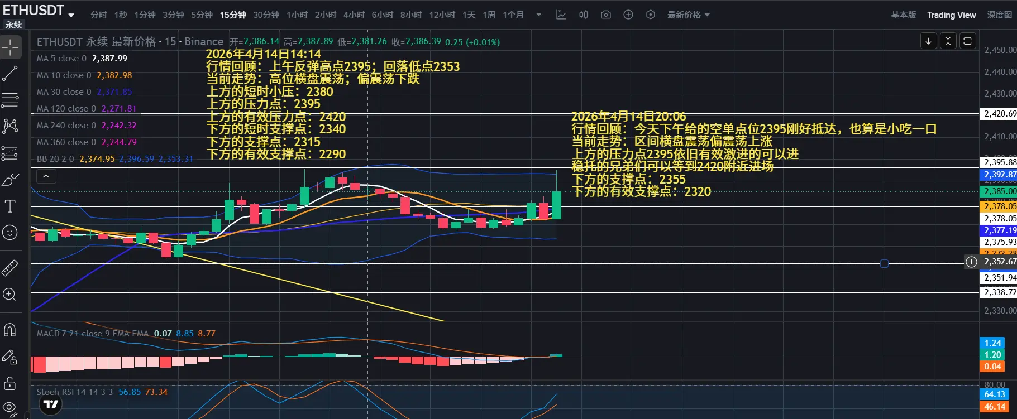Click the MACD 7 21 close 9 legend
This screenshot has height=419, width=1017.
(93, 334)
